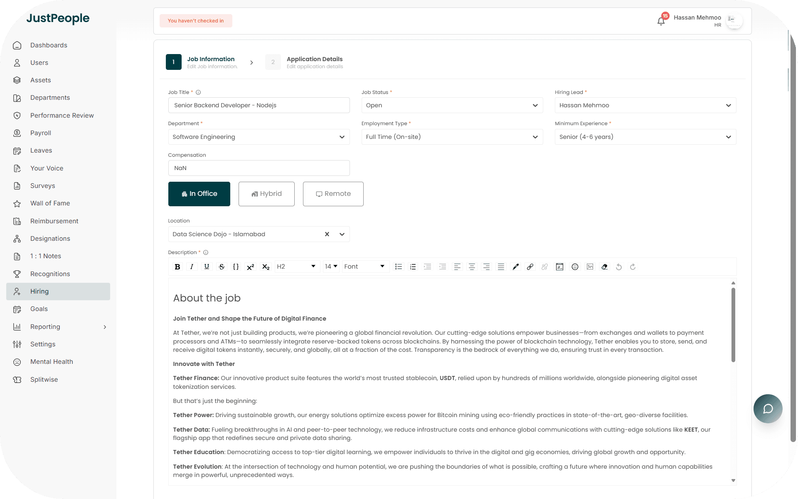
Task: Apply italic formatting in editor toolbar
Action: (192, 267)
